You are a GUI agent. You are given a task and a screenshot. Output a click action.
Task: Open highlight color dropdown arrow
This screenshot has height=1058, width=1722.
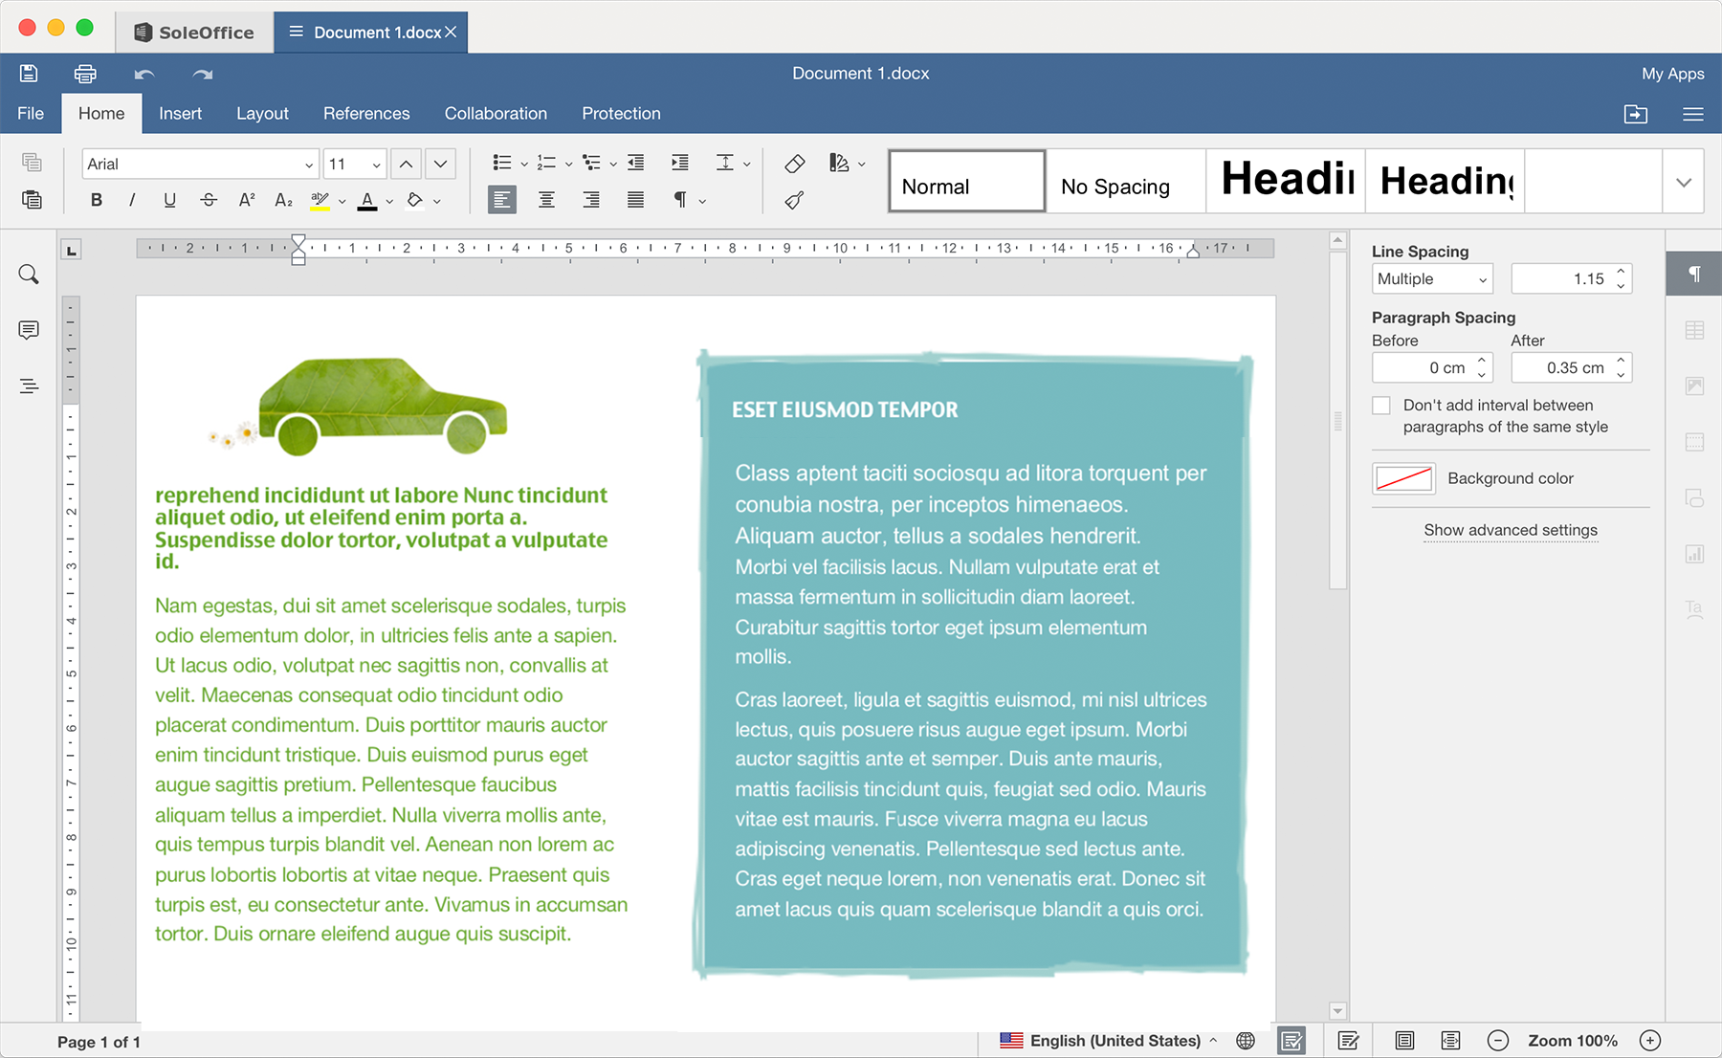pos(342,201)
